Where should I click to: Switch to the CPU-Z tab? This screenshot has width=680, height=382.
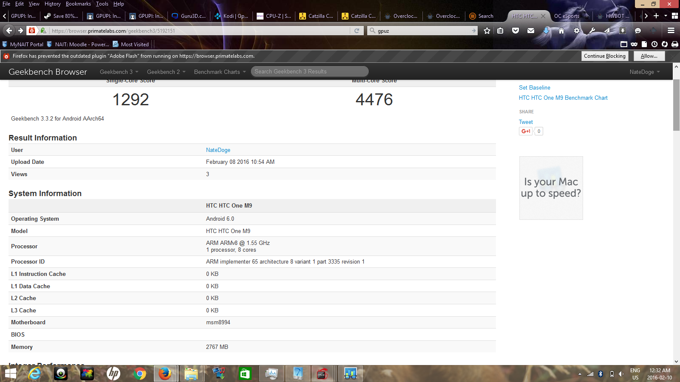pyautogui.click(x=274, y=16)
